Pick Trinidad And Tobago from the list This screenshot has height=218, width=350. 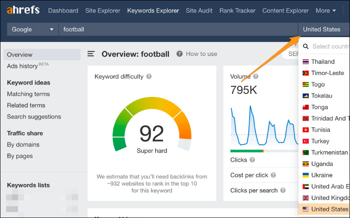click(324, 118)
